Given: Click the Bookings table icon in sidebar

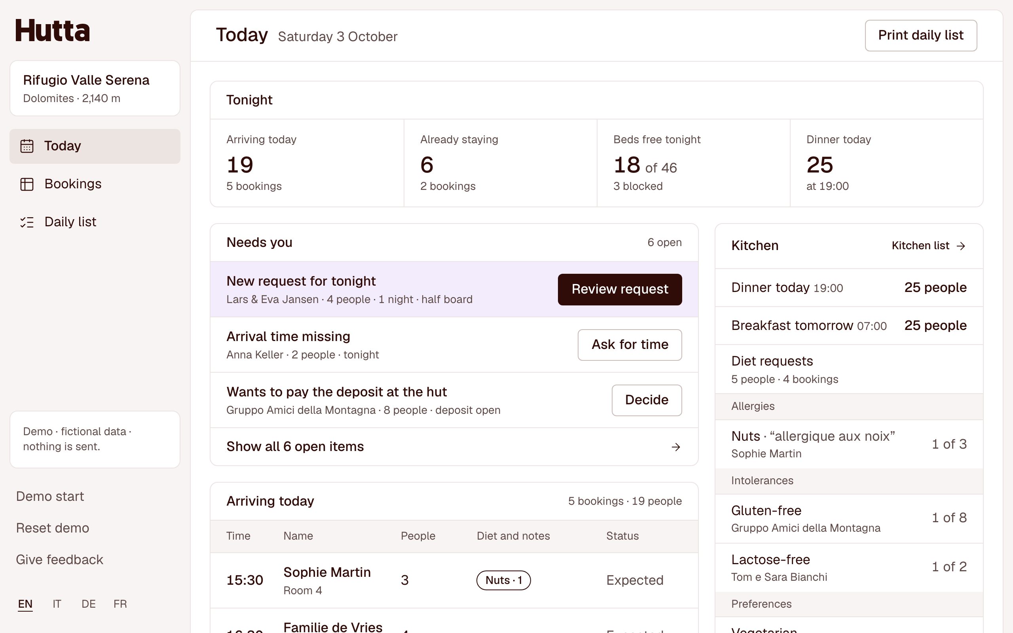Looking at the screenshot, I should 27,184.
